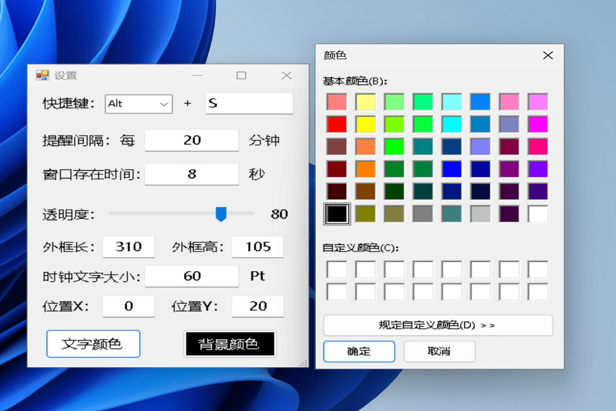Select the reminder interval field showing 20
Image resolution: width=616 pixels, height=411 pixels.
point(192,140)
